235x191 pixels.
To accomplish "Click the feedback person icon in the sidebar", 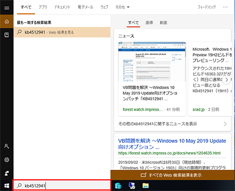I will pyautogui.click(x=7, y=173).
